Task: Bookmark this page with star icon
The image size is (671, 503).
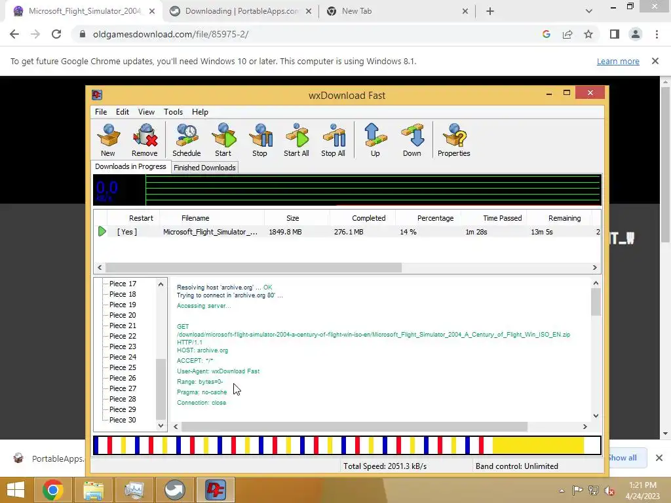Action: (588, 34)
